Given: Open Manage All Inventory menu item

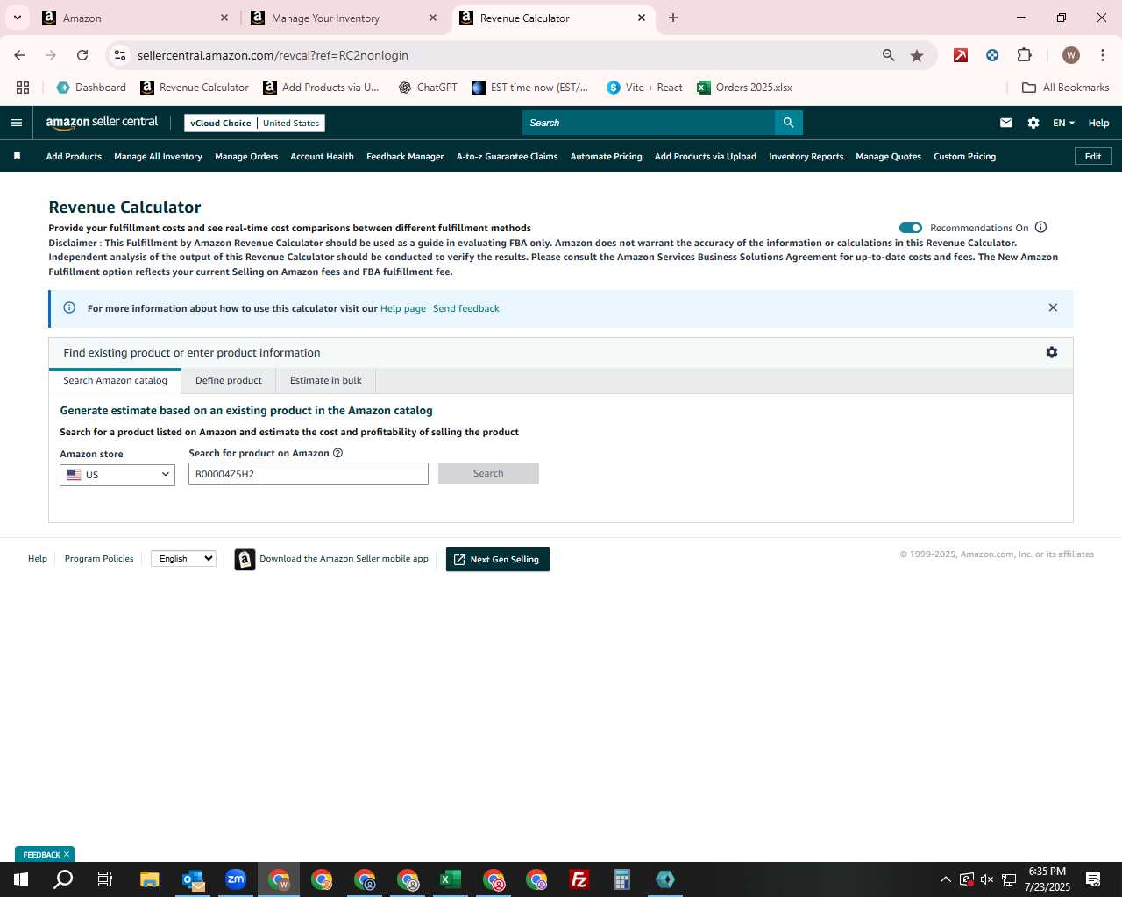Looking at the screenshot, I should coord(158,156).
